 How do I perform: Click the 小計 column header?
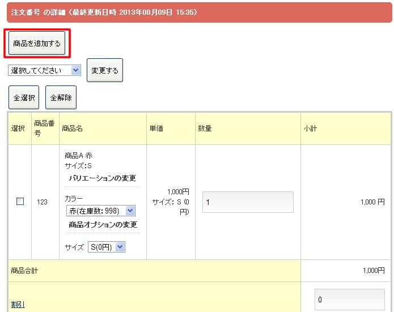(x=311, y=129)
